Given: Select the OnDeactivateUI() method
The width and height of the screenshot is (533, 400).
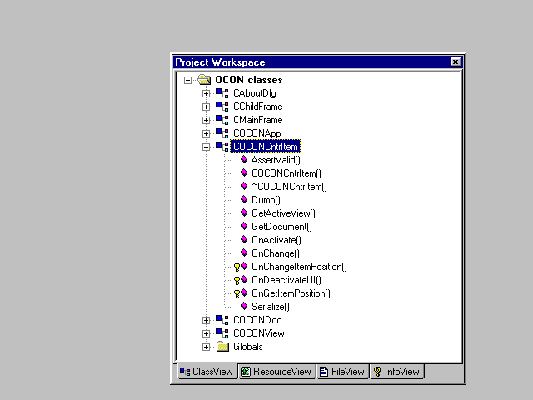Looking at the screenshot, I should tap(286, 280).
